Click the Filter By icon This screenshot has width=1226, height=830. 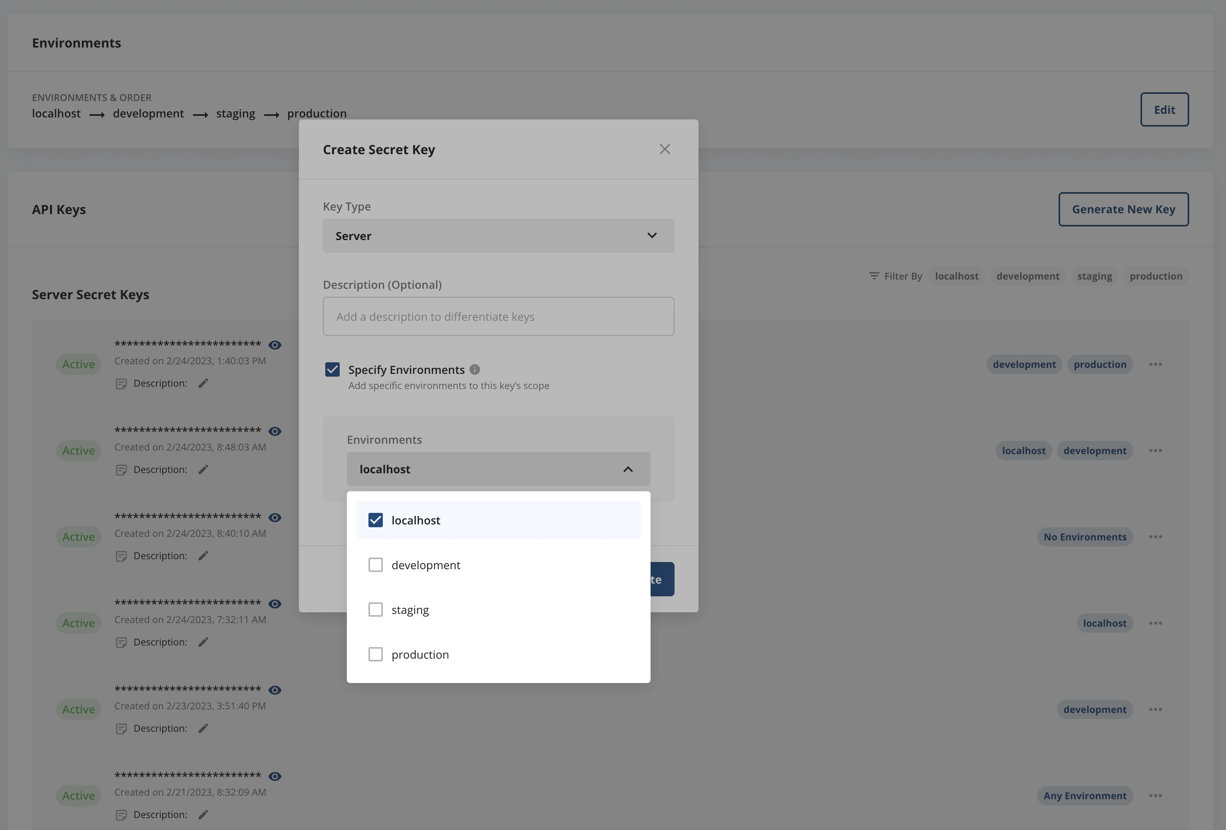click(874, 276)
